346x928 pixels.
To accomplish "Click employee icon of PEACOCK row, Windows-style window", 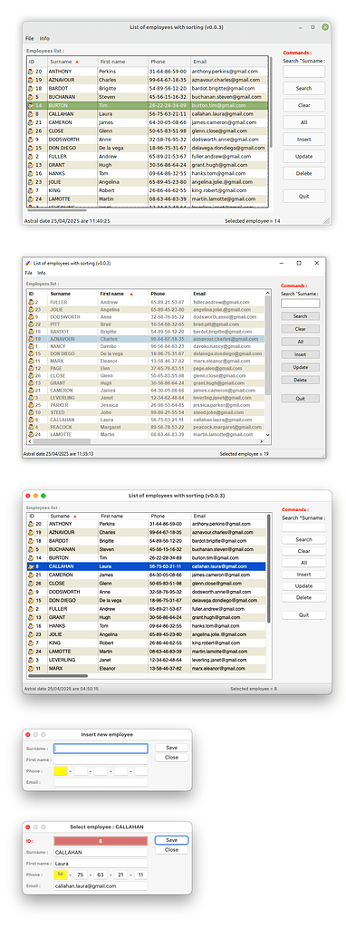I will pos(31,427).
